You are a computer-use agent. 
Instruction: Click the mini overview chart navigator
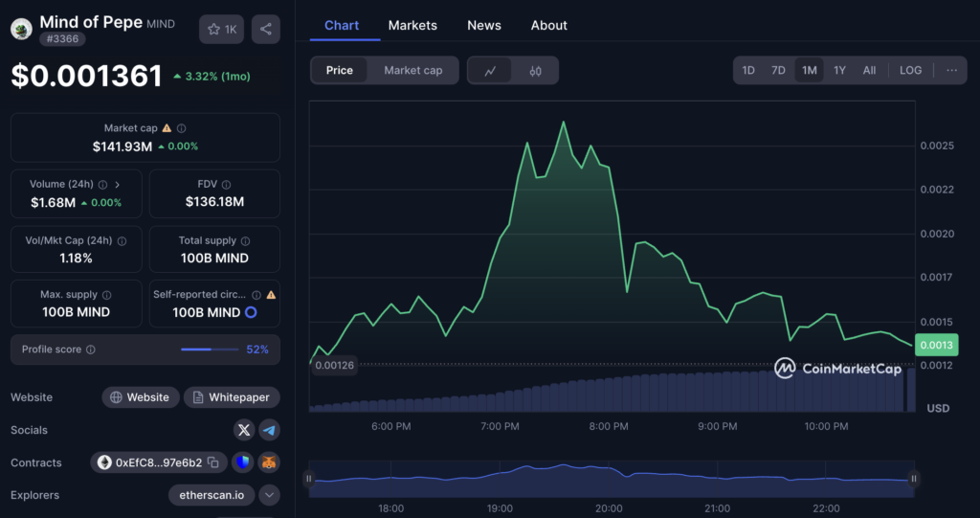pyautogui.click(x=612, y=479)
